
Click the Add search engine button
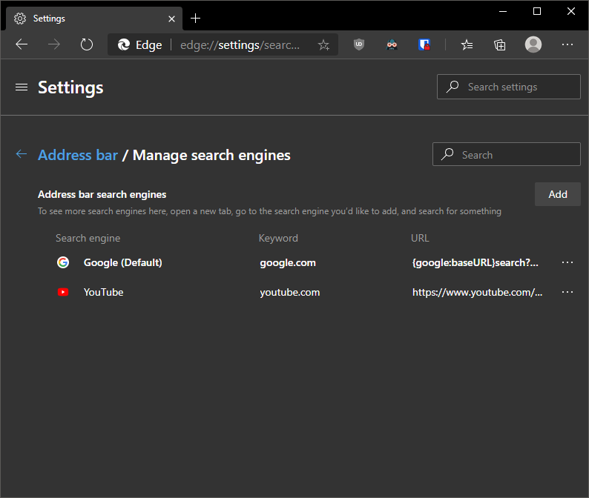[557, 194]
